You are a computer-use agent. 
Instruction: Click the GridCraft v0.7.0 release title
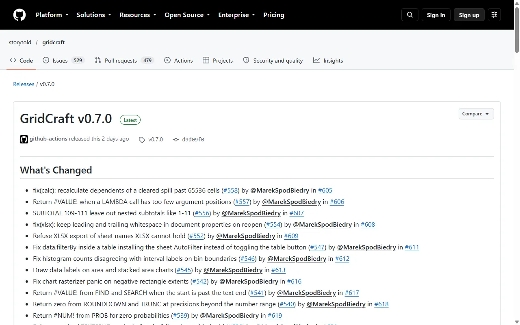tap(66, 119)
